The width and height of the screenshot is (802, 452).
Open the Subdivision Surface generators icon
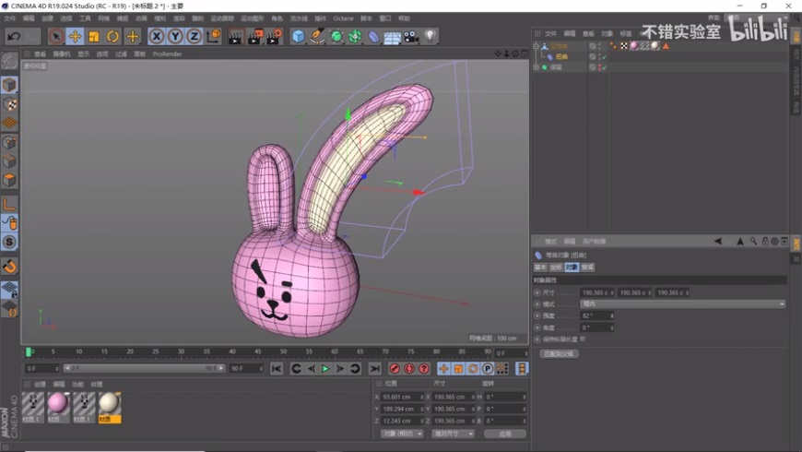[x=336, y=36]
